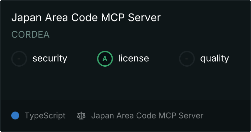Image resolution: width=251 pixels, height=132 pixels.
Task: Click the quality score badge circle
Action: [x=187, y=59]
